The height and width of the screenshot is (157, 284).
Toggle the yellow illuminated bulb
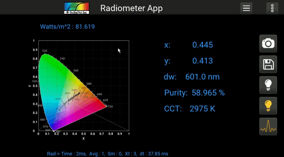pos(268,106)
